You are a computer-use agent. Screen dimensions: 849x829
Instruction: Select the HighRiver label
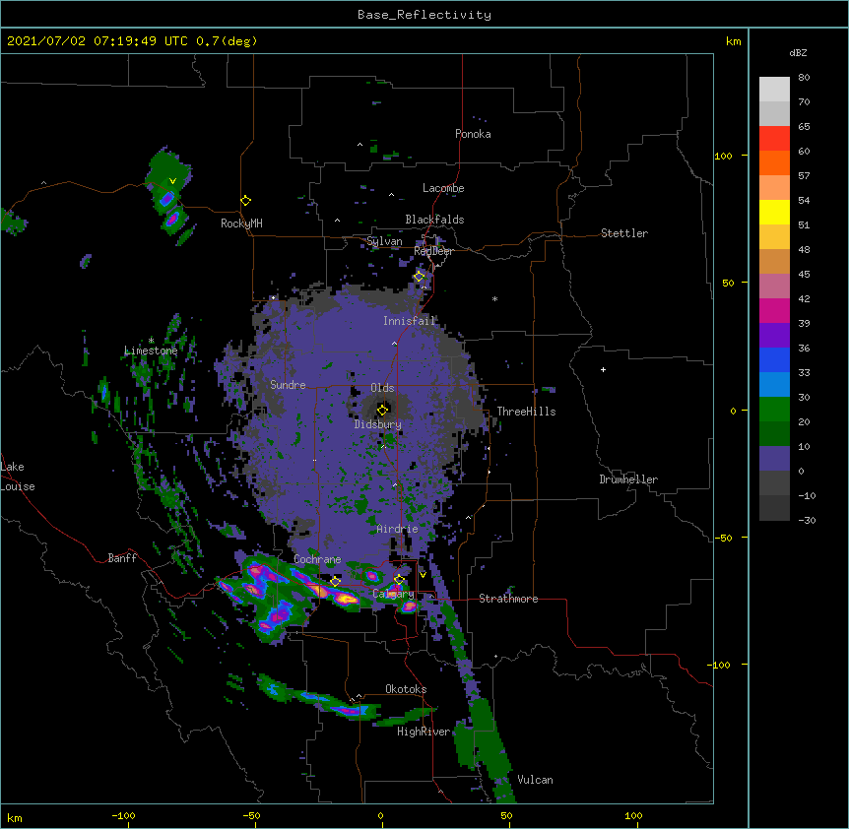(424, 732)
